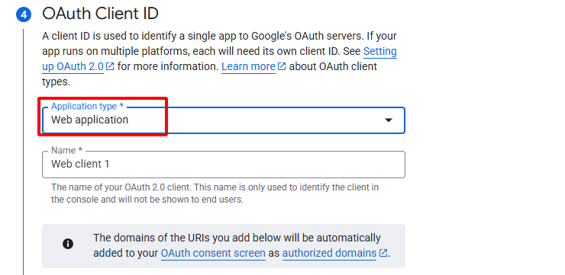Open the 'Web application' type selector
565x275 pixels.
click(224, 120)
